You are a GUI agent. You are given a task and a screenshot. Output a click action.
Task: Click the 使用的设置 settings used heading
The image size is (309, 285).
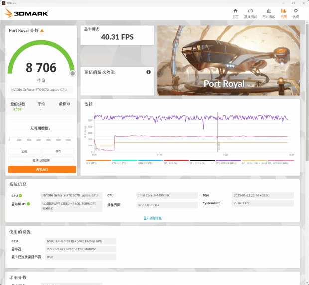click(x=20, y=232)
